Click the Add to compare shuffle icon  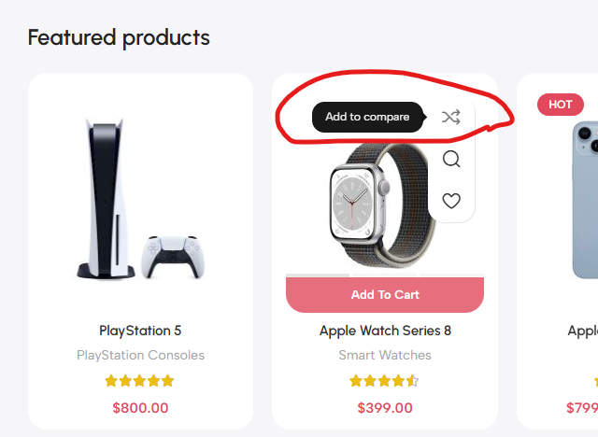tap(451, 118)
